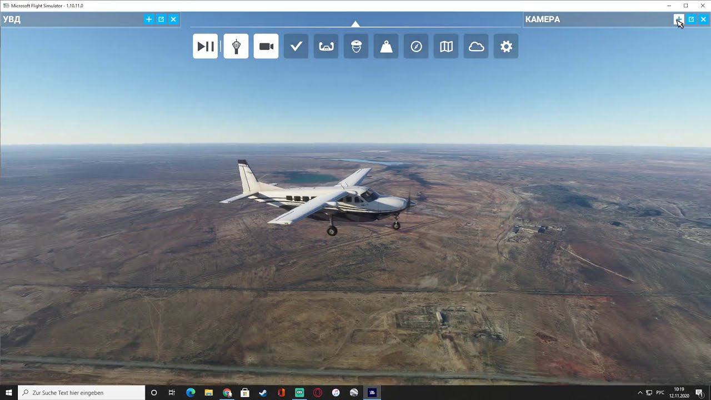Expand the КАМЕРА panel with the plus button
The width and height of the screenshot is (711, 400).
tap(679, 19)
